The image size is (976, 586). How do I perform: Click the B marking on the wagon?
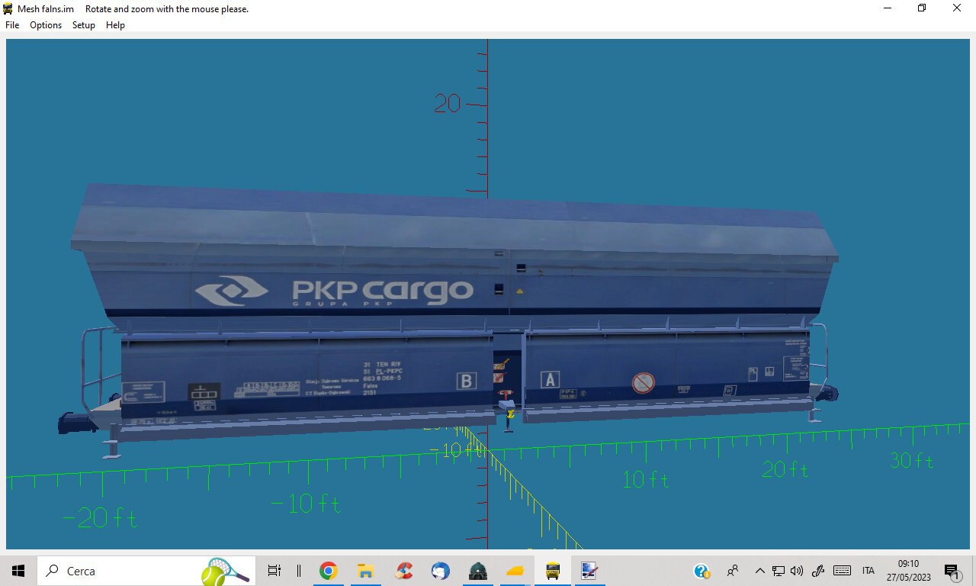(x=466, y=381)
